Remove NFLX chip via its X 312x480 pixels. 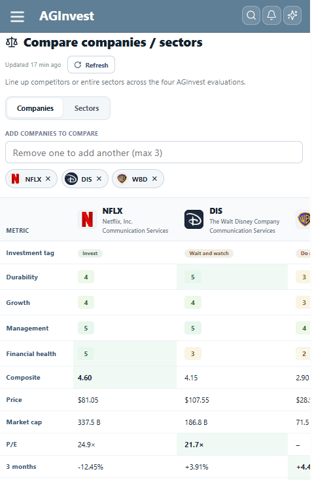tap(48, 179)
